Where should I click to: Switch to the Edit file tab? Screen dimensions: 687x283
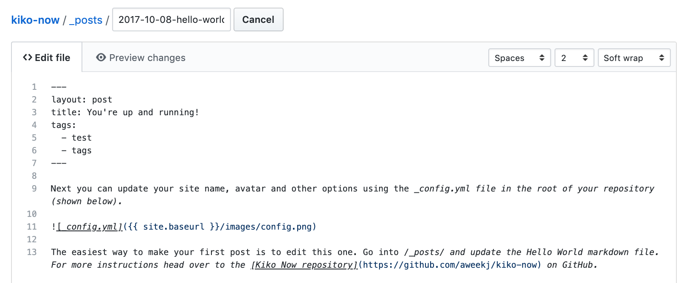coord(47,58)
